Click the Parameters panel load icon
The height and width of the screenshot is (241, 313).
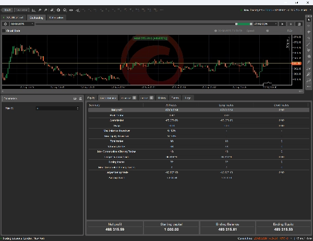point(80,98)
